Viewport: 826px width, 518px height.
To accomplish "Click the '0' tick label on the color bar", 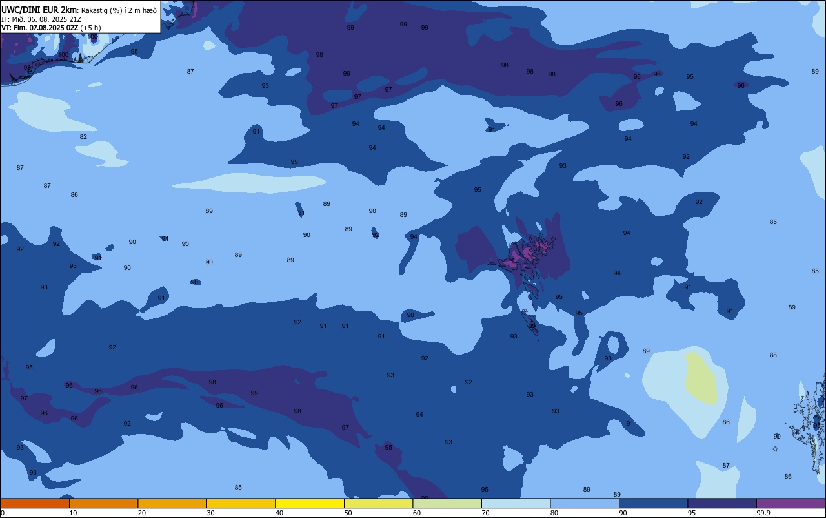I will coord(3,513).
